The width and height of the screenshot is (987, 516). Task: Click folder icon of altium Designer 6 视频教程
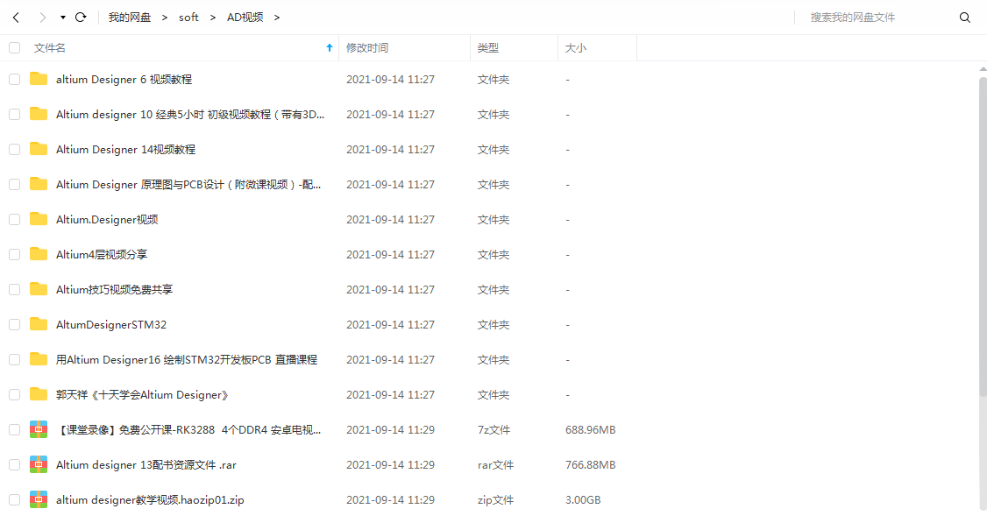39,79
